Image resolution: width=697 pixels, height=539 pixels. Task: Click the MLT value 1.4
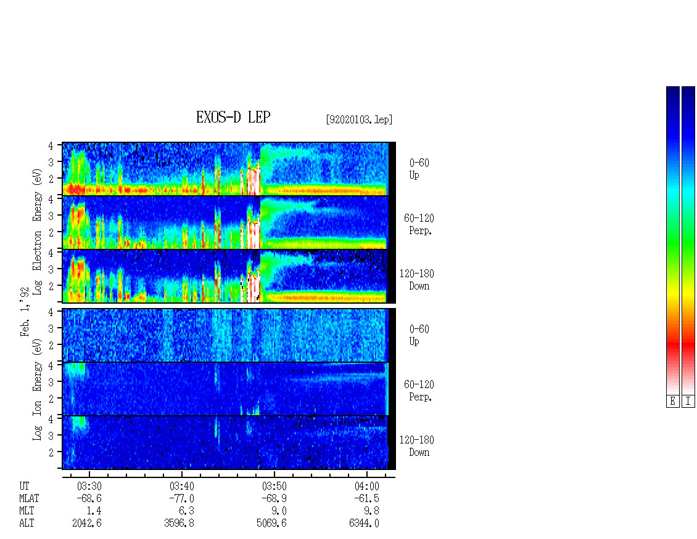tap(94, 511)
